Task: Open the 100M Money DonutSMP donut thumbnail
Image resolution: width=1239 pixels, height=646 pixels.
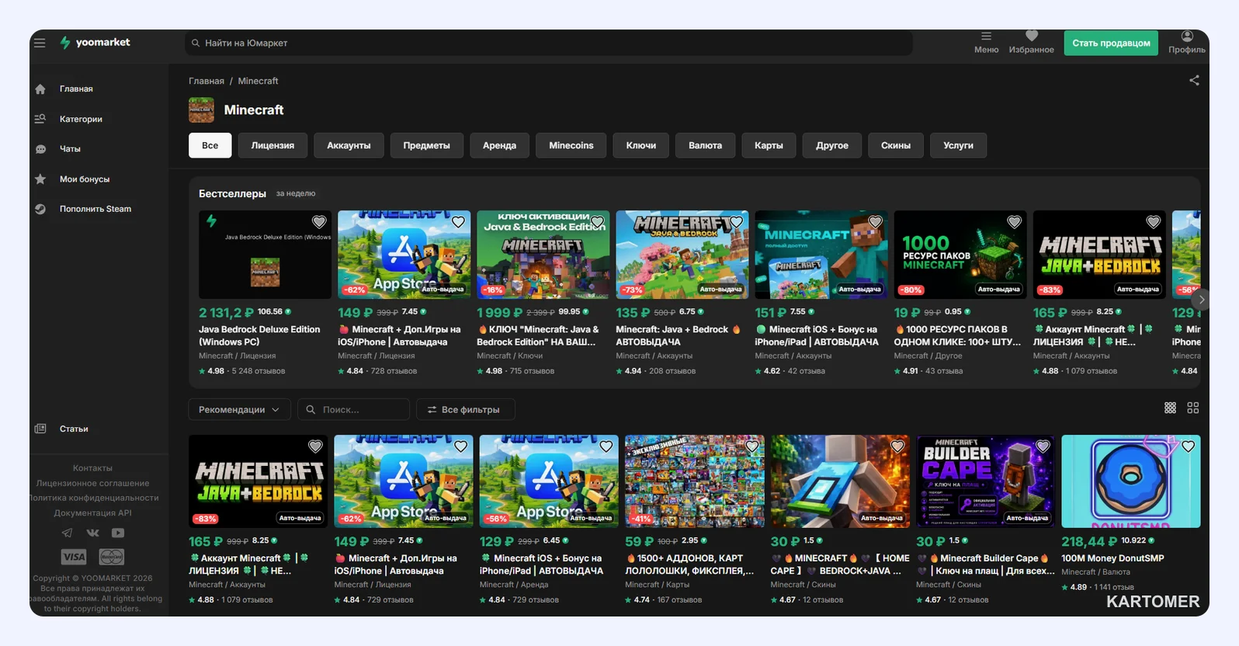Action: coord(1131,481)
